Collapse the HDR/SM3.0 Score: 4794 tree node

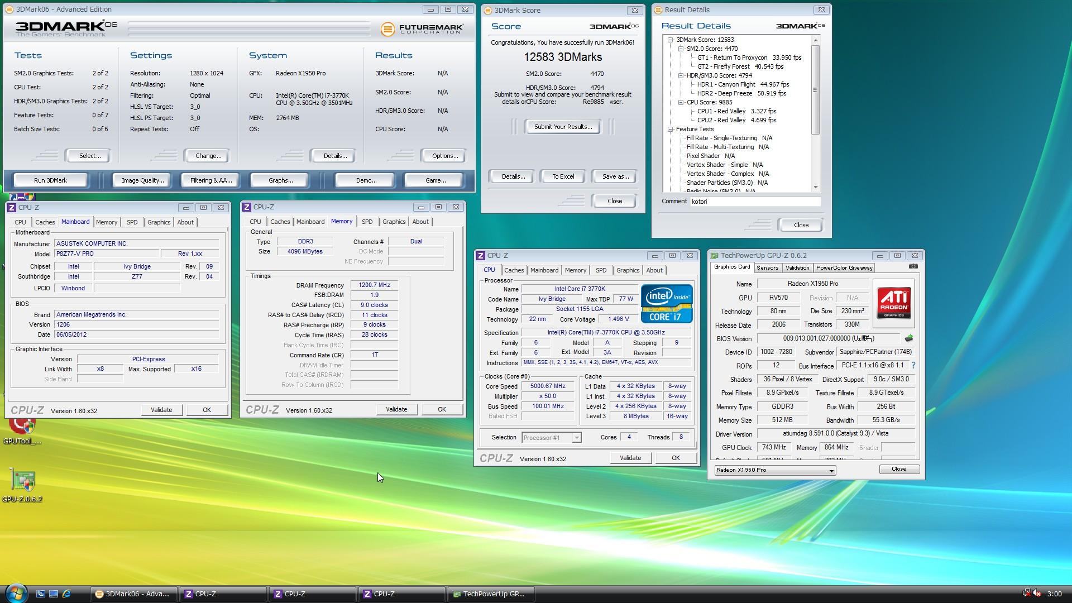click(681, 75)
